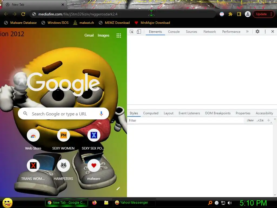The image size is (277, 208).
Task: Click the Update button
Action: tap(261, 14)
